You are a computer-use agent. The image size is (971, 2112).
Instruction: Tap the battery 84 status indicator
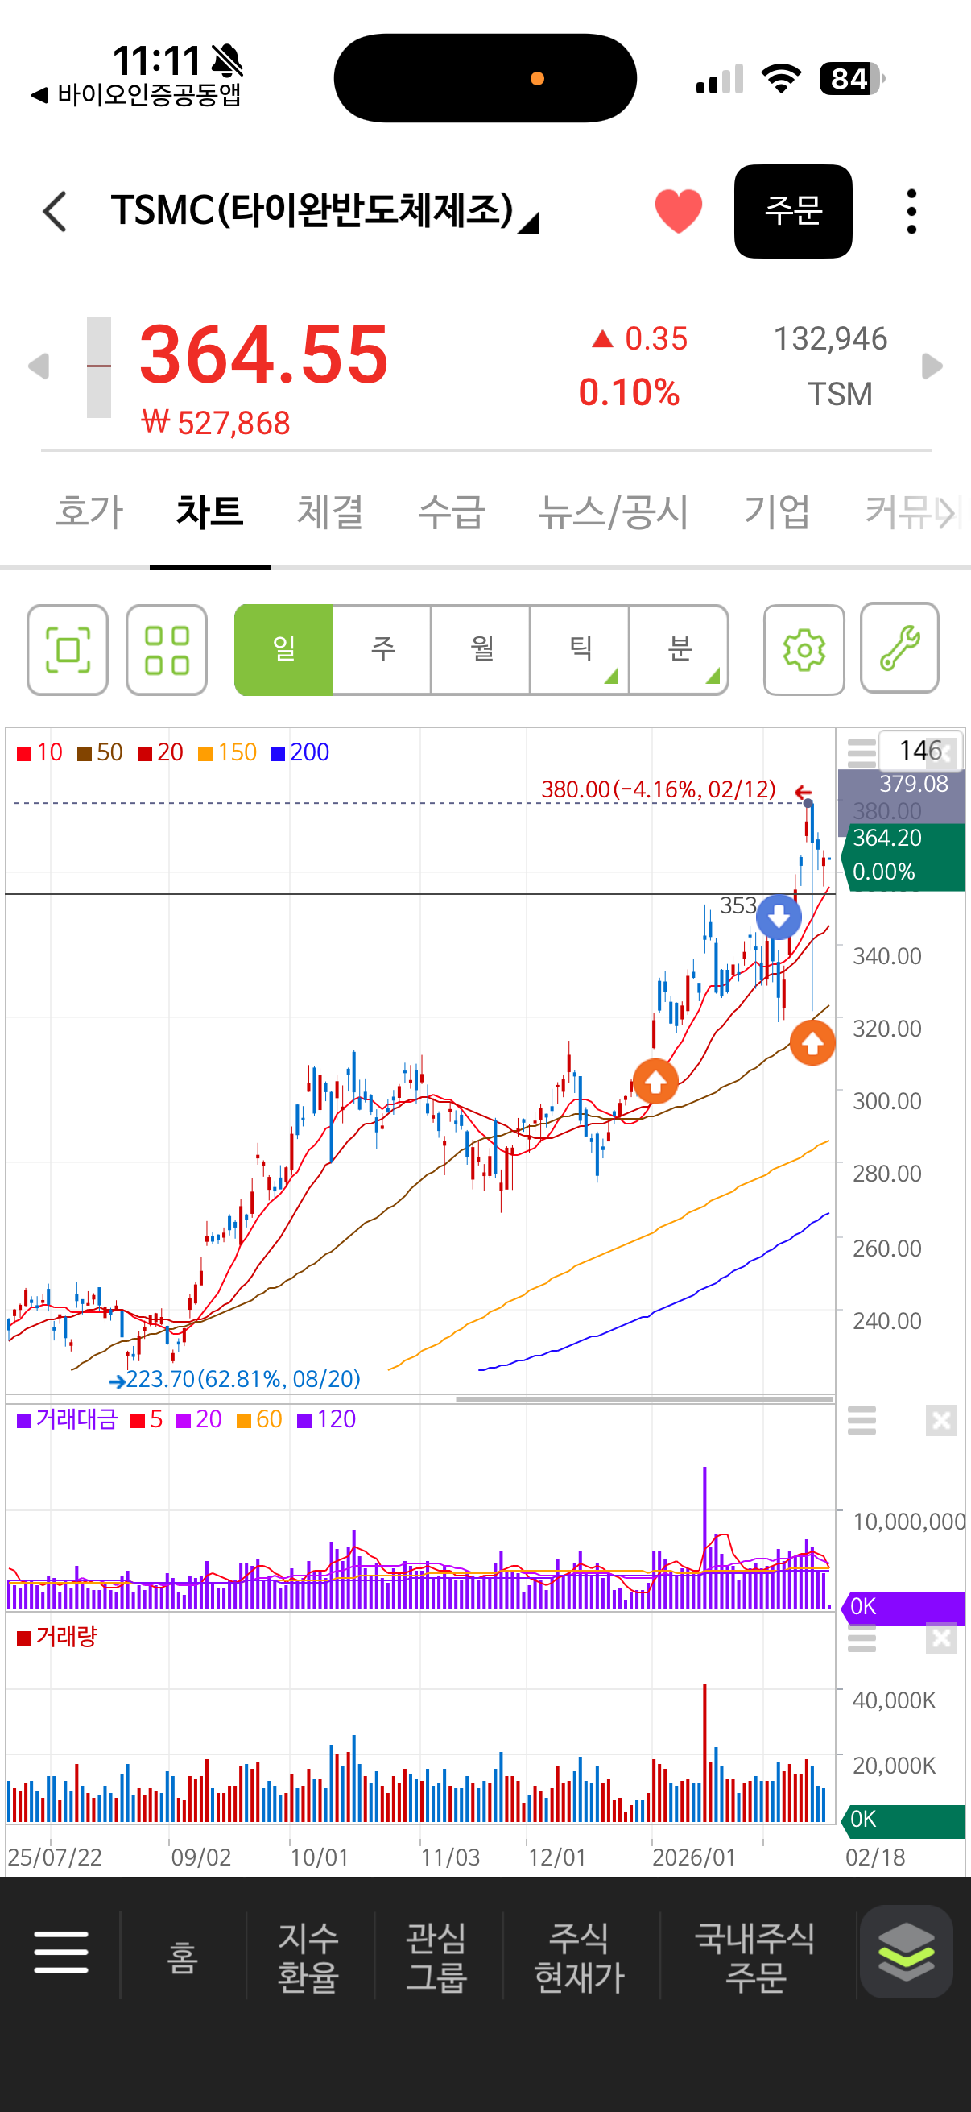(x=851, y=79)
